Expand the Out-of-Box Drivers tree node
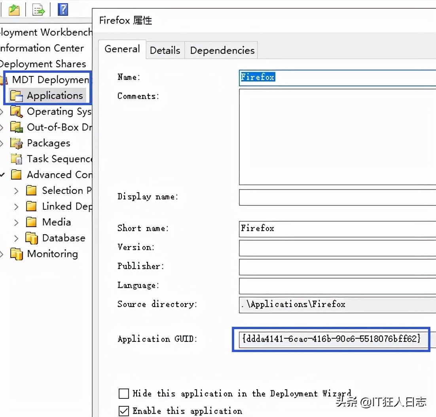 [x=2, y=128]
